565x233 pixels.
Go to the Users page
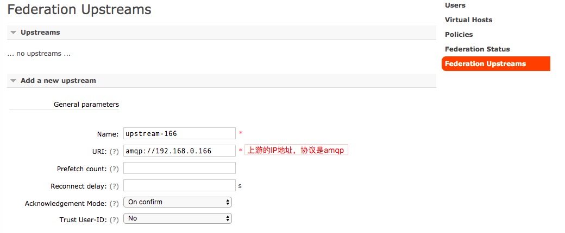(455, 5)
